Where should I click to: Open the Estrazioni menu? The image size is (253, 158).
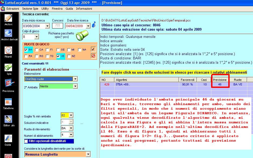point(13,9)
